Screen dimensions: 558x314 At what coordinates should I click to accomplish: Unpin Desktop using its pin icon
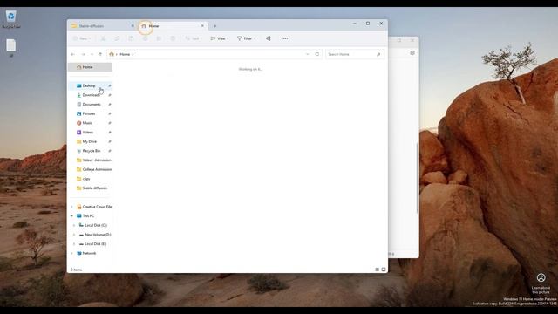coord(110,85)
